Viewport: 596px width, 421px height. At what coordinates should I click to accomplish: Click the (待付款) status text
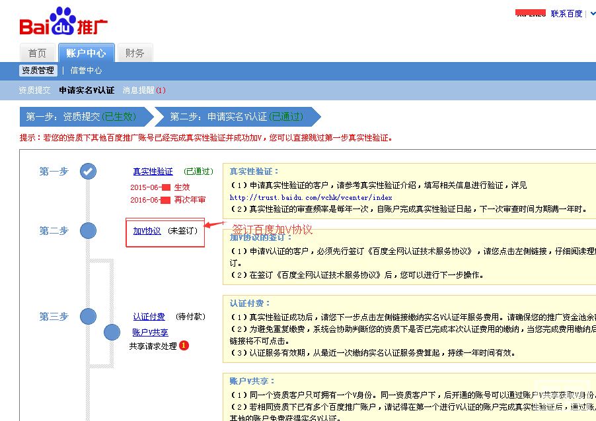point(190,317)
